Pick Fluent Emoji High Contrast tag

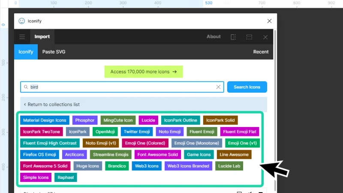[x=50, y=143]
